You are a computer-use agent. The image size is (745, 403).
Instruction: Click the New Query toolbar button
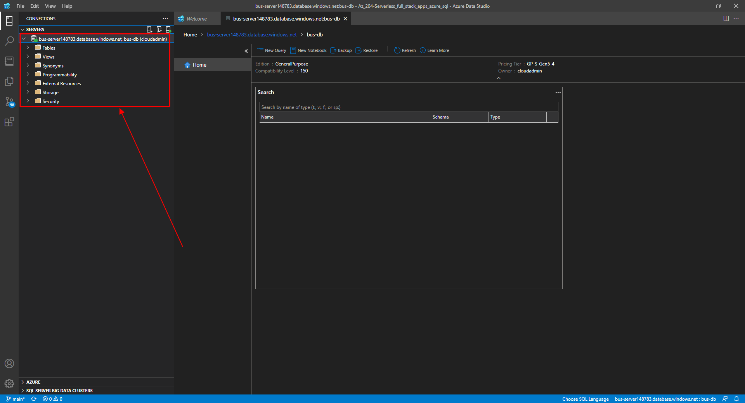click(x=272, y=50)
